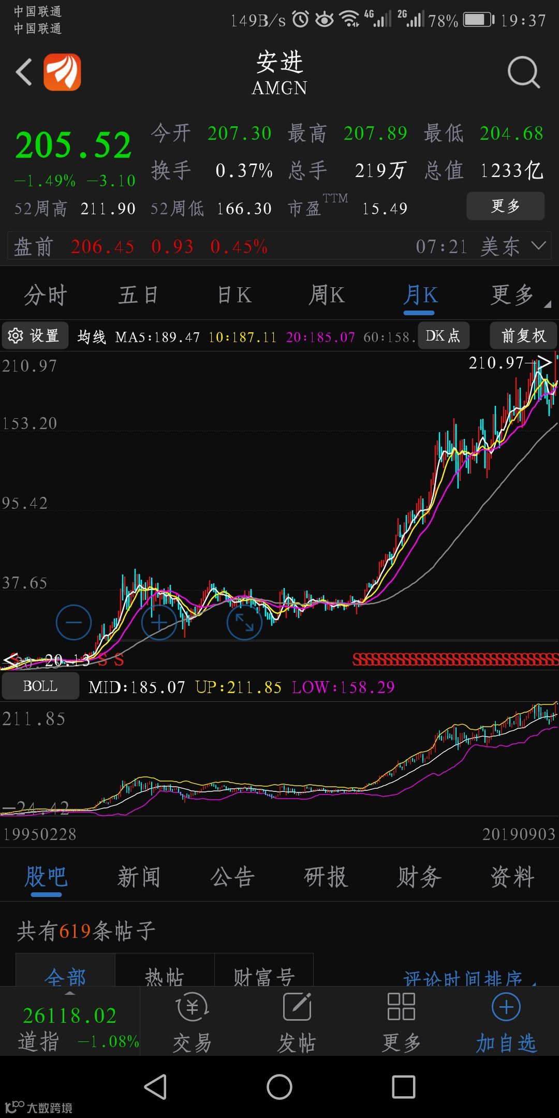
Task: Zoom in chart with plus circle
Action: pos(159,622)
